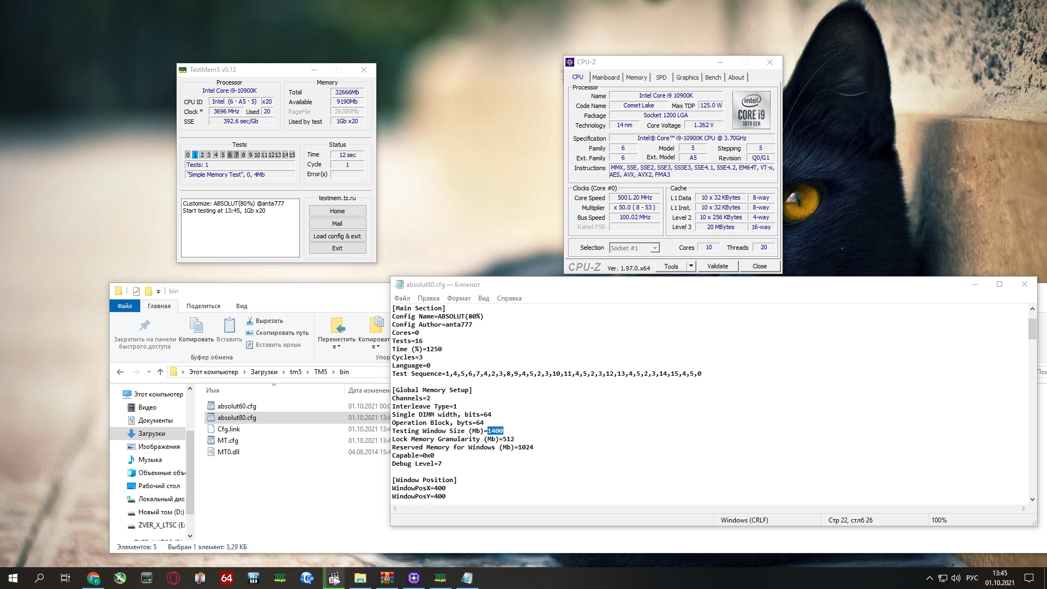This screenshot has height=589, width=1047.
Task: Toggle test number 15 in TestMem5
Action: pyautogui.click(x=292, y=155)
